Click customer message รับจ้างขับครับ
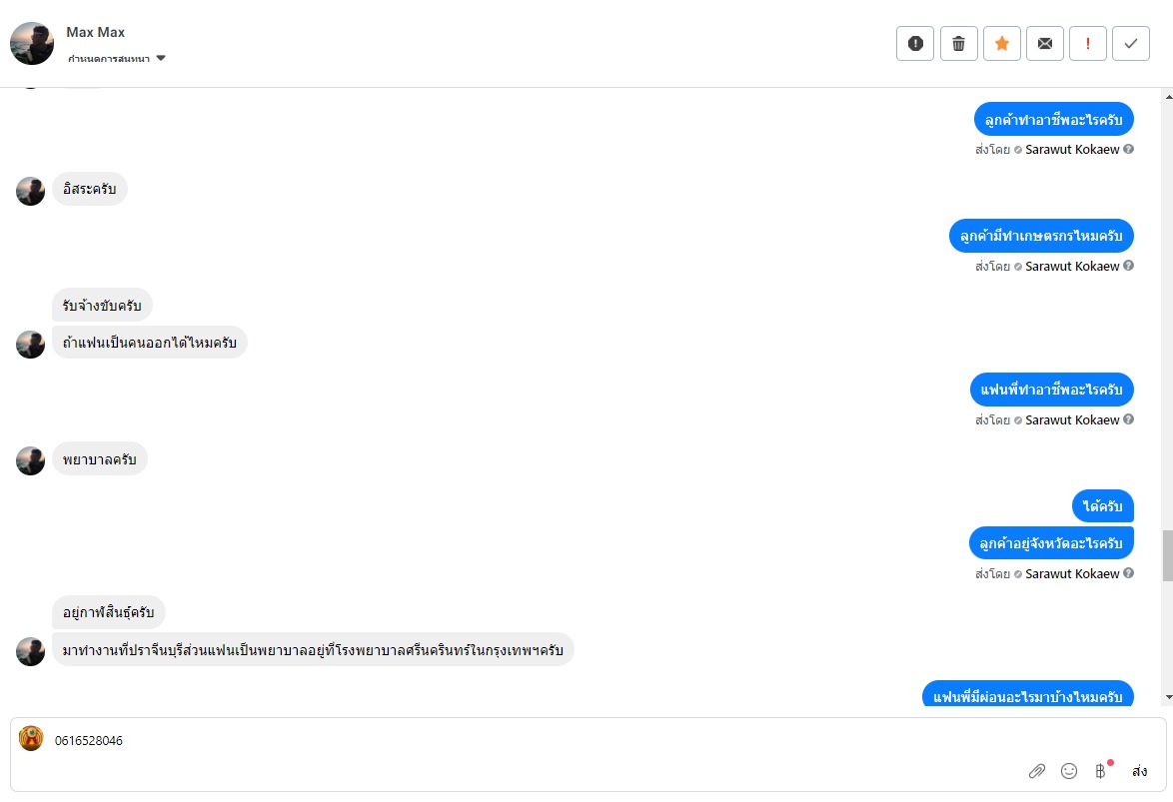The image size is (1173, 802). point(102,306)
